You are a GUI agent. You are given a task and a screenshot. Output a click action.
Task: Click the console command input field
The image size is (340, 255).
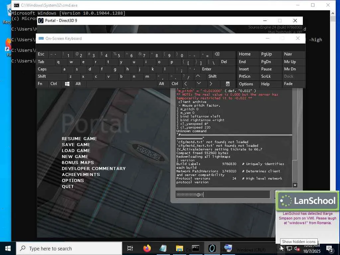(x=223, y=195)
